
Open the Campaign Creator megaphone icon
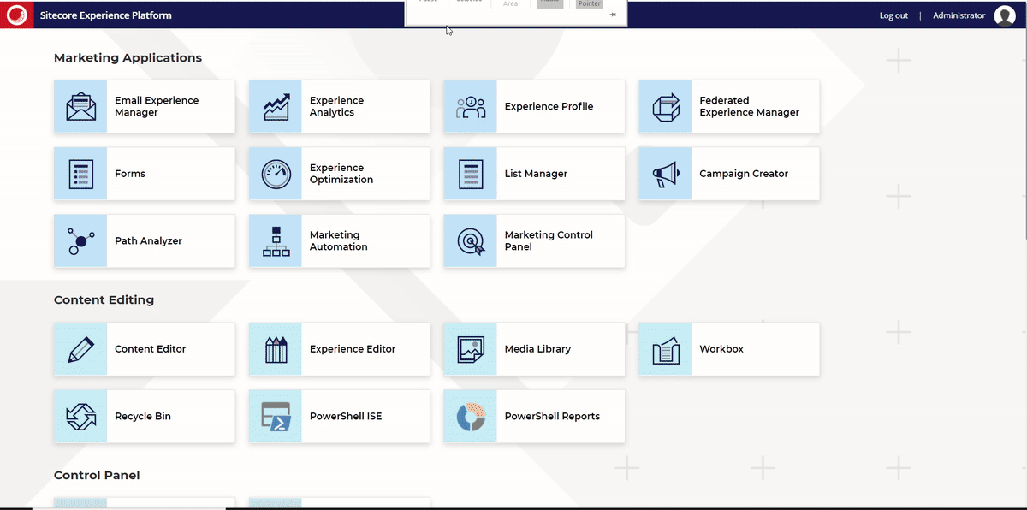665,174
